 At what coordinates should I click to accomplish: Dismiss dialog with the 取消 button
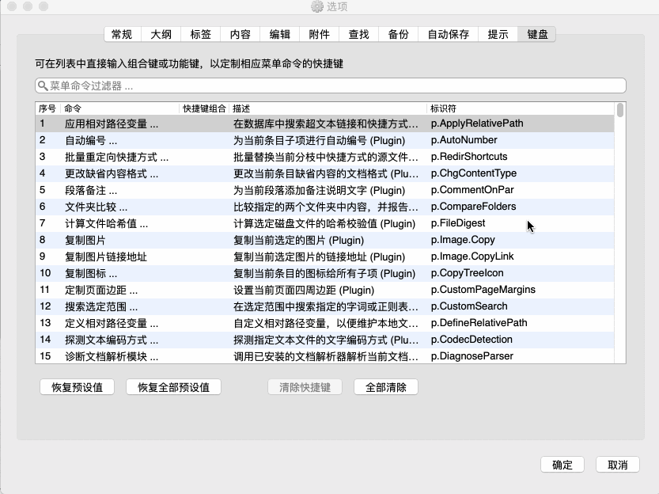pos(619,465)
